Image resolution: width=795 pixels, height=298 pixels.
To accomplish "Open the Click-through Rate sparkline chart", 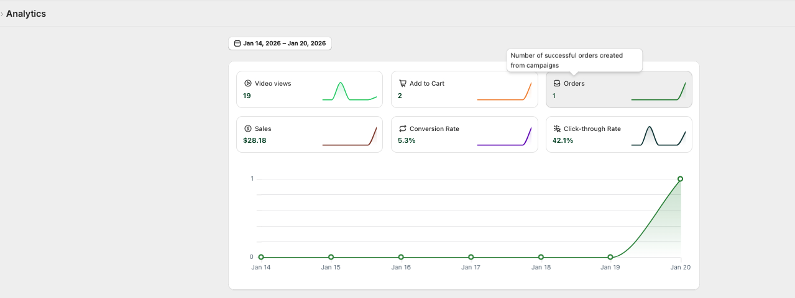I will coord(658,136).
